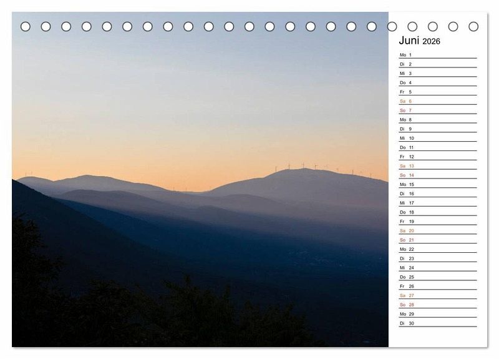Select the 'So 14' weekend row
The image size is (499, 359).
(438, 175)
